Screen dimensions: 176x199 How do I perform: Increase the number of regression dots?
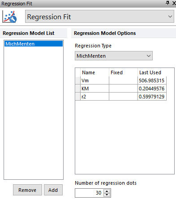(107, 191)
